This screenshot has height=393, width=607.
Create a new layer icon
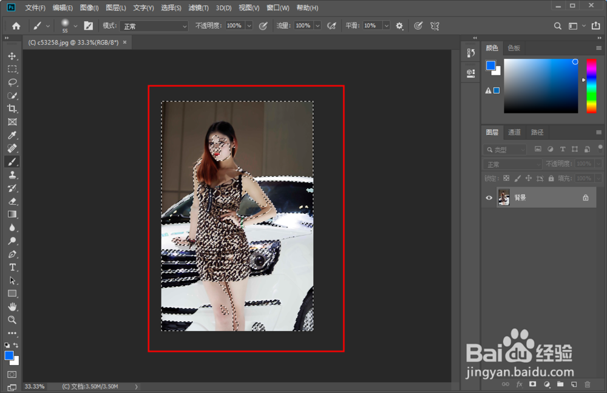pyautogui.click(x=574, y=384)
